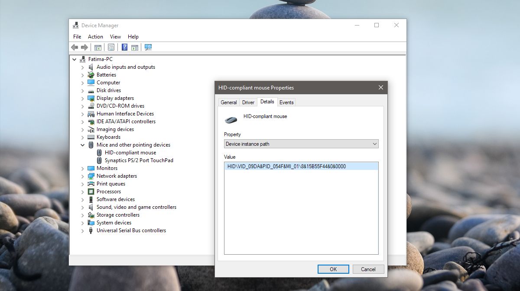Maximize the Device Manager window
520x291 pixels.
377,25
